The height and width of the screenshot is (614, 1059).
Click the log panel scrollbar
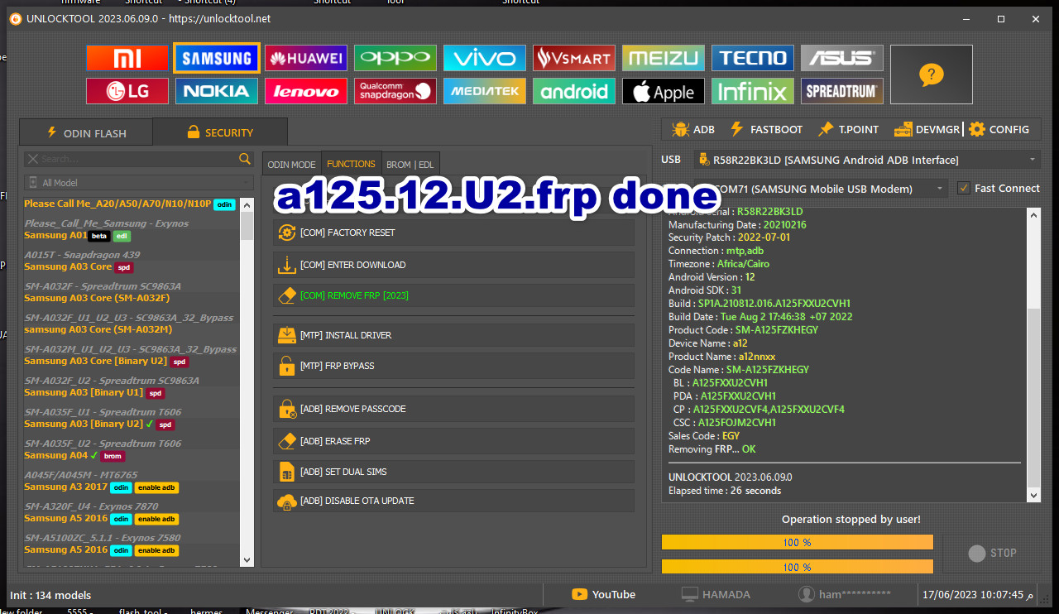tap(1033, 354)
